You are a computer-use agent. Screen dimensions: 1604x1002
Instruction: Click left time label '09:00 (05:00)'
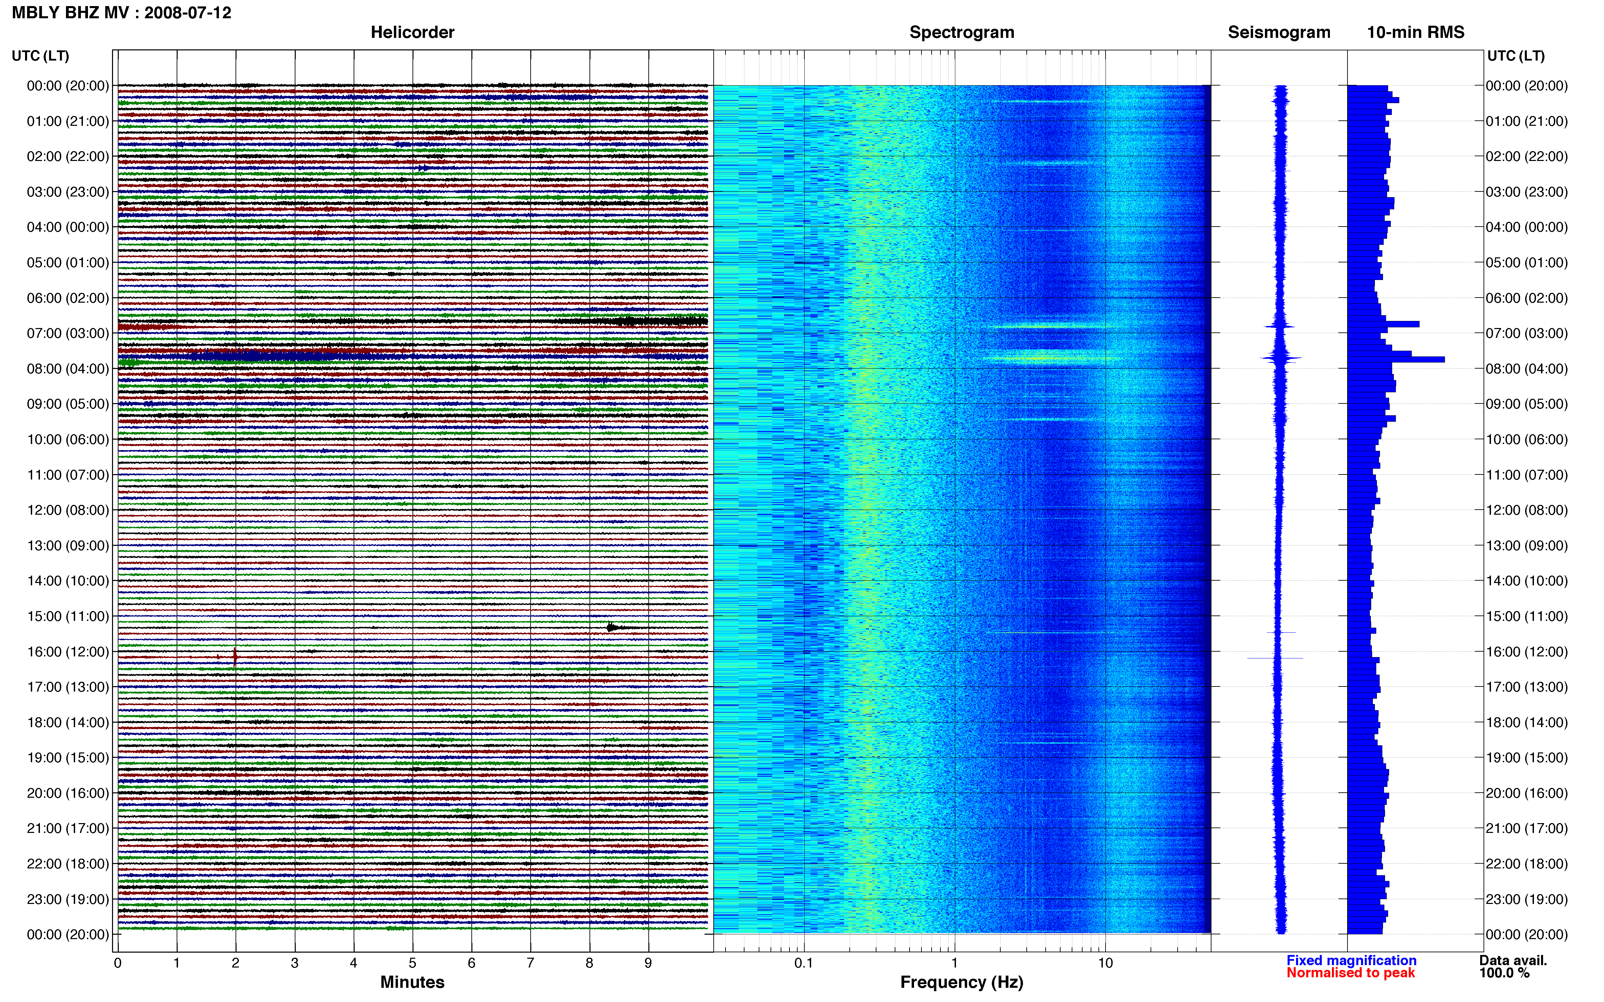[68, 404]
